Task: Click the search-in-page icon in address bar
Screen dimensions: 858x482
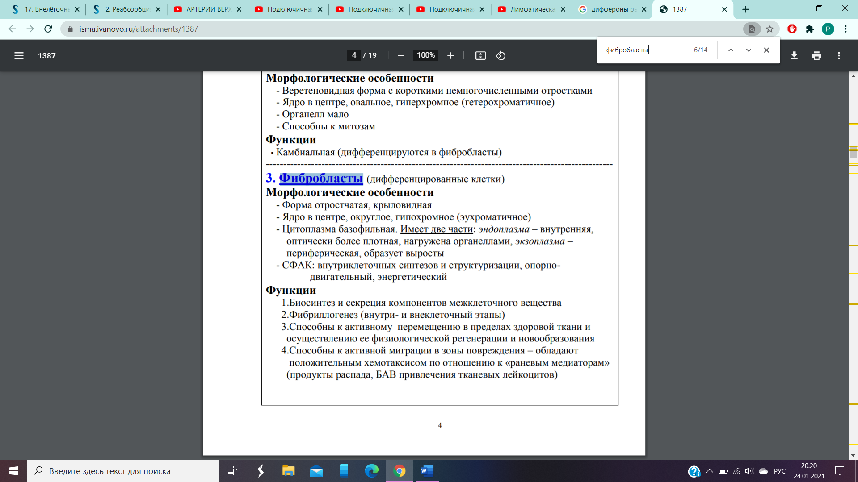Action: pos(752,29)
